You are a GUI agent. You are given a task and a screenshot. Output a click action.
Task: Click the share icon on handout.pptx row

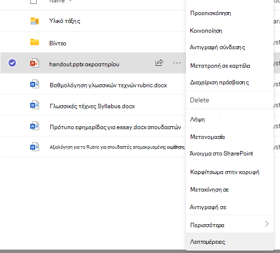[x=159, y=62]
